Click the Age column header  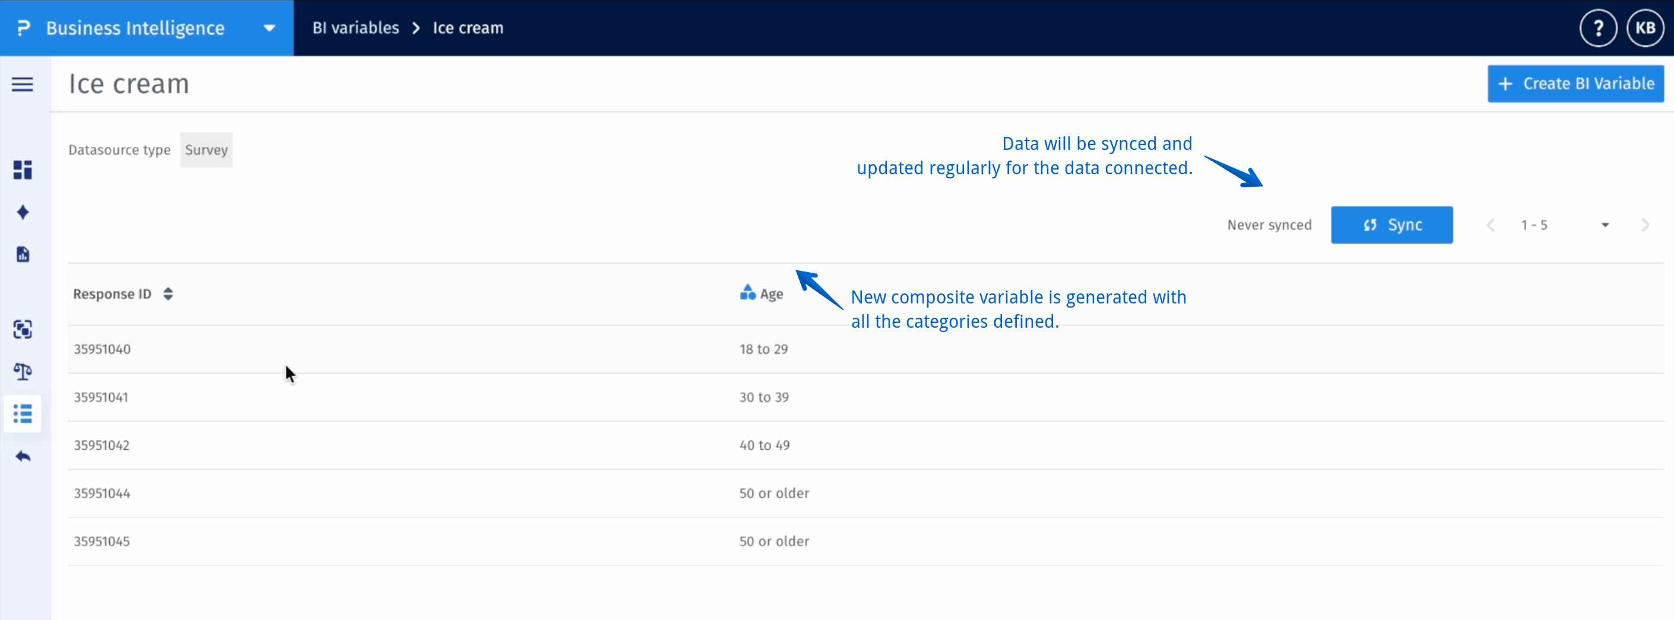(x=771, y=294)
